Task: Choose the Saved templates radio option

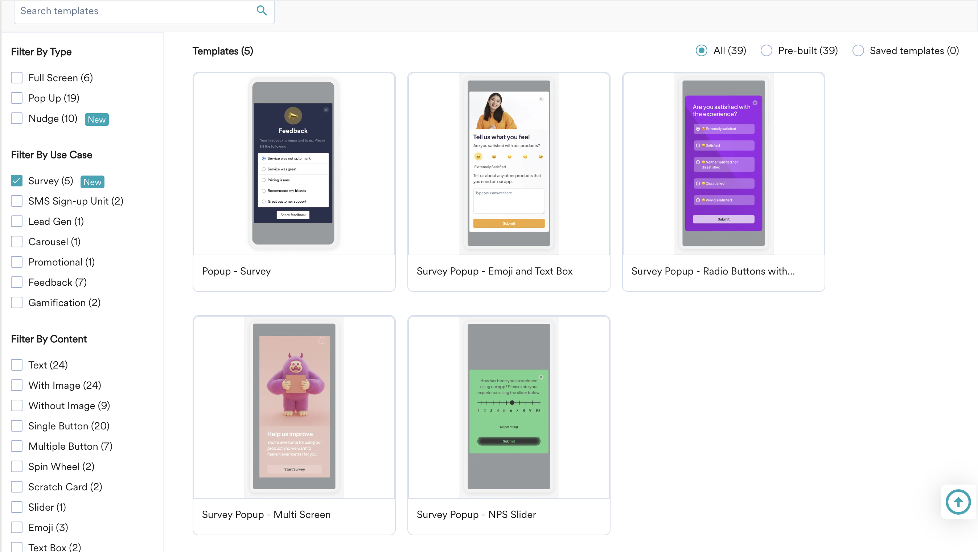Action: 858,50
